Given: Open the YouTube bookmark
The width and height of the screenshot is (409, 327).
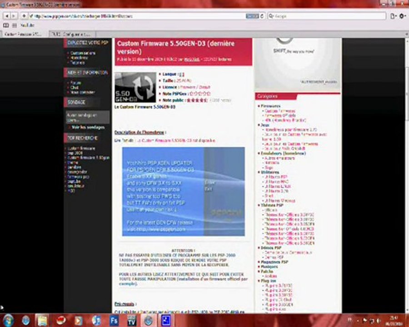Looking at the screenshot, I should tap(27, 25).
